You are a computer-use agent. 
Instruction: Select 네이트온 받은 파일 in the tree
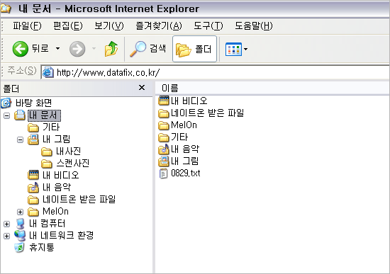pyautogui.click(x=79, y=199)
